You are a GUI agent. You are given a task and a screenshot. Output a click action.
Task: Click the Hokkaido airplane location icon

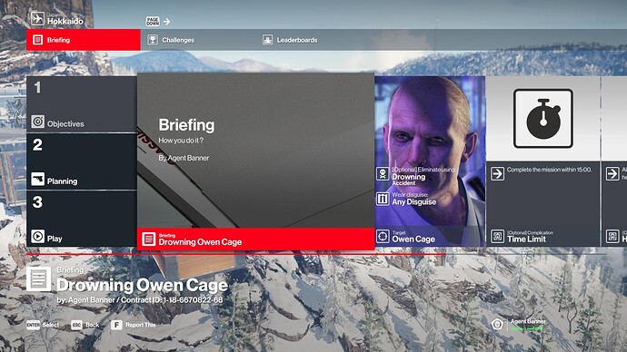pos(37,19)
